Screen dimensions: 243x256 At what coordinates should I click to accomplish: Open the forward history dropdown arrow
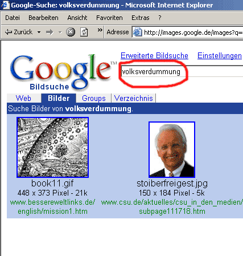tap(60, 32)
